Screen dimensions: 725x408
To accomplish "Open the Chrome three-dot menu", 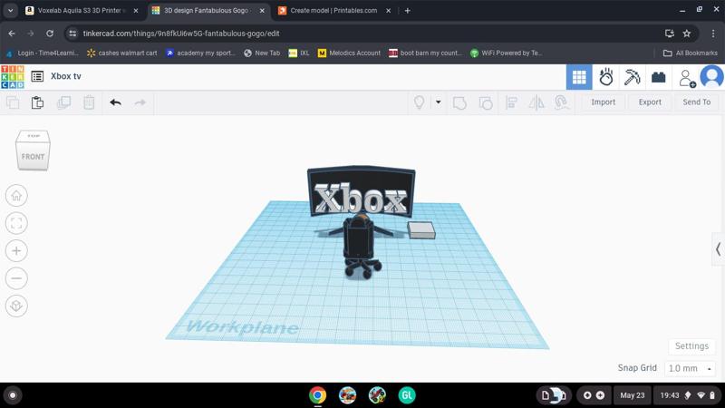I will pos(713,34).
